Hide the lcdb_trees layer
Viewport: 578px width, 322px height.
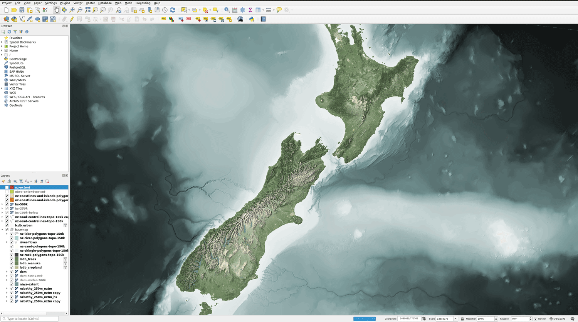point(11,259)
